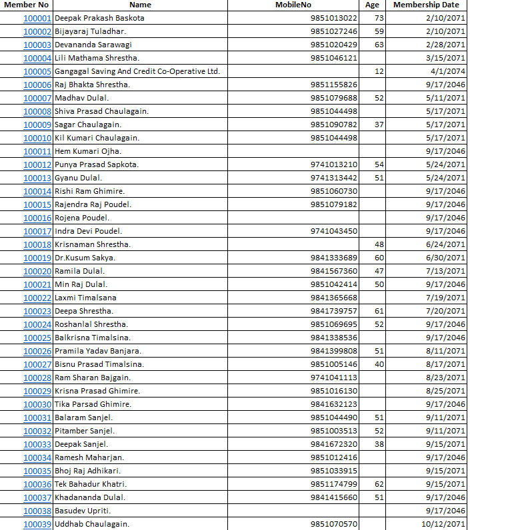Image resolution: width=512 pixels, height=530 pixels.
Task: Select the Deepak Prakash Baskota name cell
Action: point(99,18)
